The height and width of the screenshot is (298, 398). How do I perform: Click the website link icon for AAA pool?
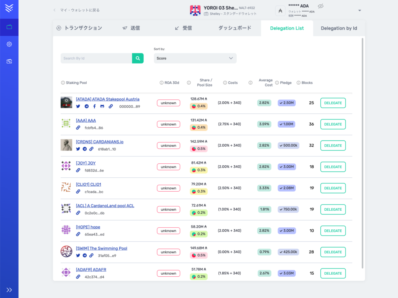[x=78, y=128]
